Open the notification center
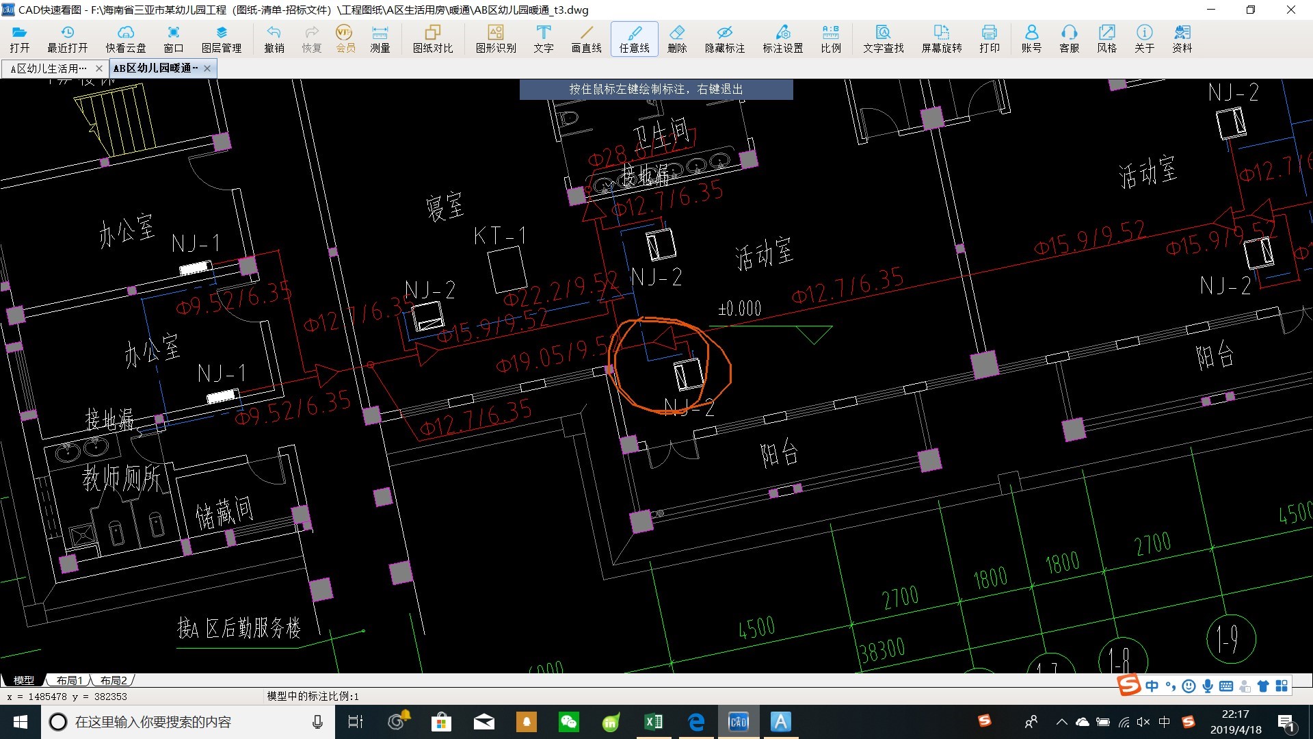 pyautogui.click(x=1286, y=722)
